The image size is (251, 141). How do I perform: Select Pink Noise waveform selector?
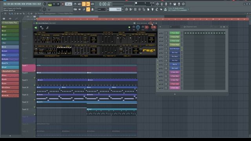coord(56,38)
